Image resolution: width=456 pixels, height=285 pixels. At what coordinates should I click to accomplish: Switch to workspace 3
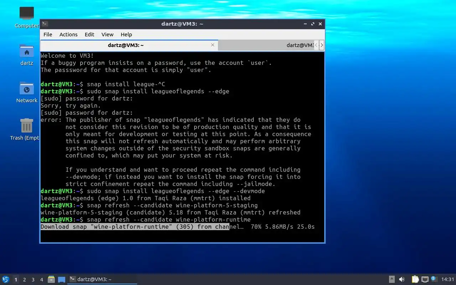coord(33,280)
